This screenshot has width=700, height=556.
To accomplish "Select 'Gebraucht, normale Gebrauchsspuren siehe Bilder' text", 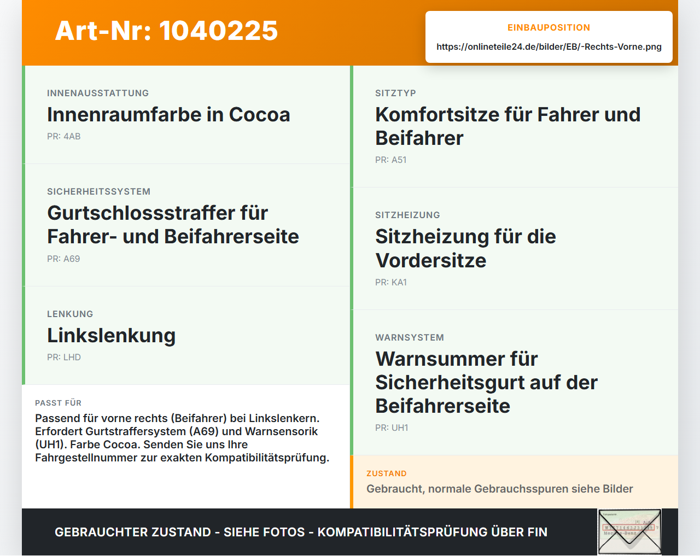I will click(500, 489).
